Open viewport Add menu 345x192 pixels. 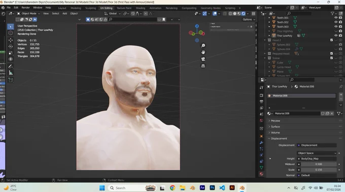tap(64, 14)
